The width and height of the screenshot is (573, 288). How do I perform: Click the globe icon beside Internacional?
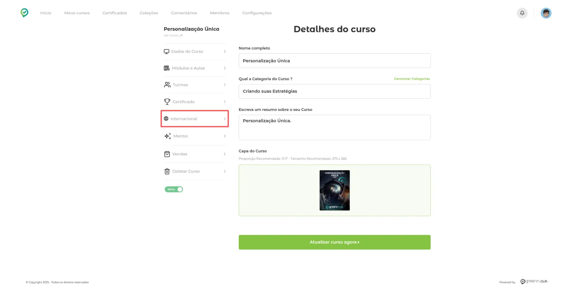[166, 119]
